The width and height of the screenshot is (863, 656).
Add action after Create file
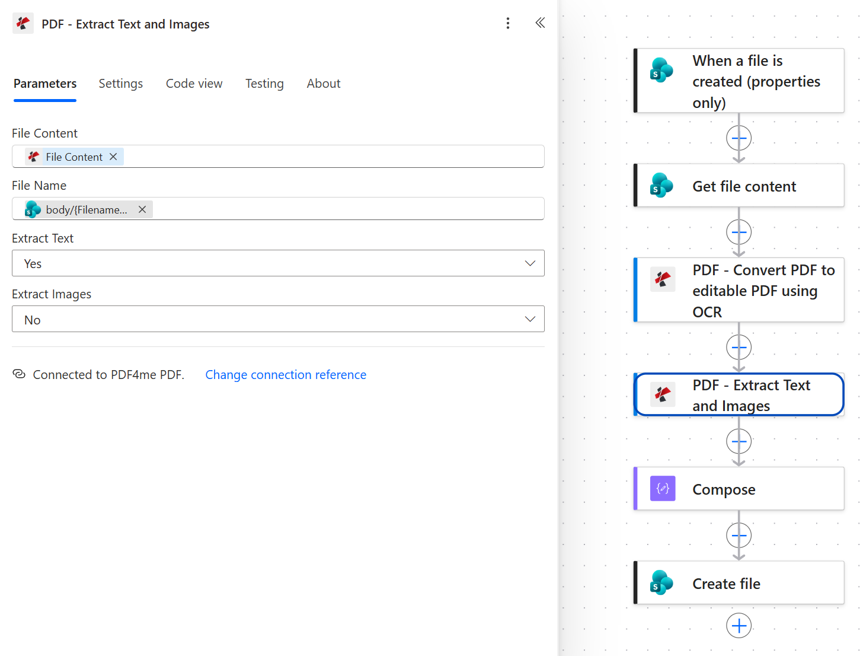click(x=739, y=626)
